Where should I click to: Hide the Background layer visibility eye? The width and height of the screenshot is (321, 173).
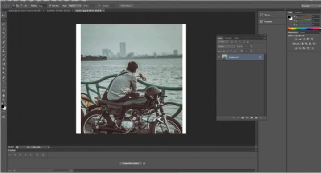pyautogui.click(x=218, y=57)
